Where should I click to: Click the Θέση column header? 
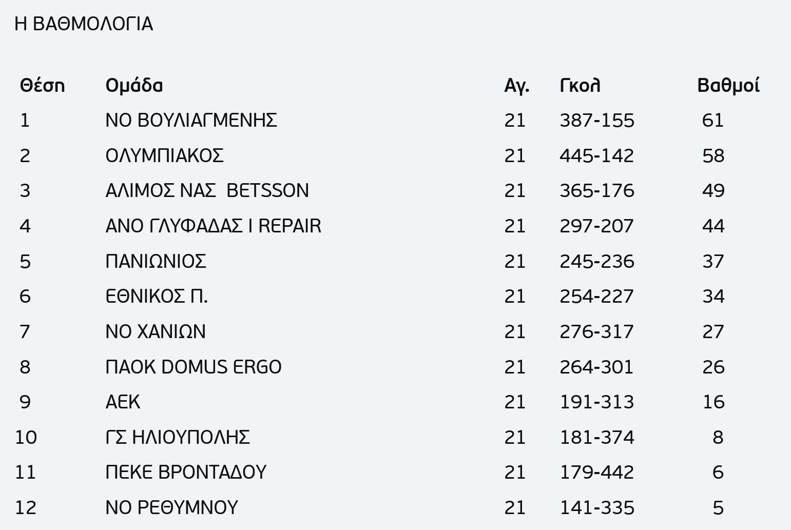tap(42, 85)
